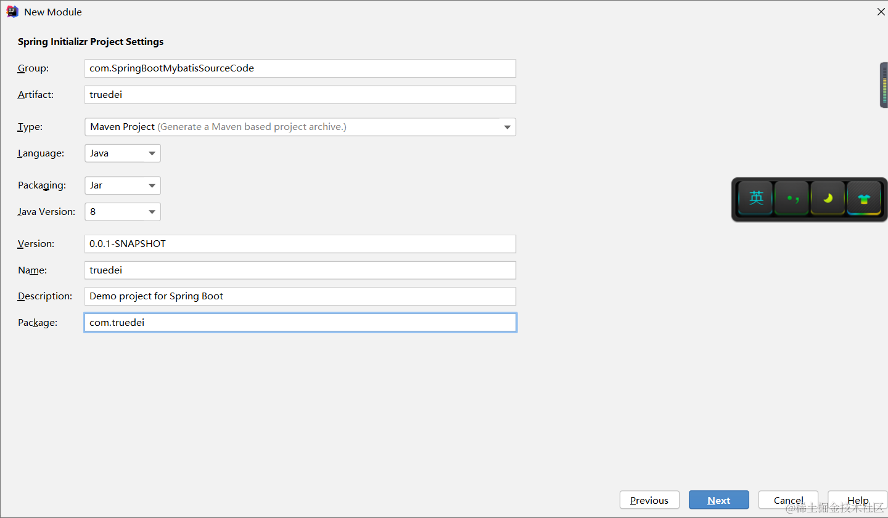Click the Java Version label
Viewport: 888px width, 518px height.
coord(46,212)
